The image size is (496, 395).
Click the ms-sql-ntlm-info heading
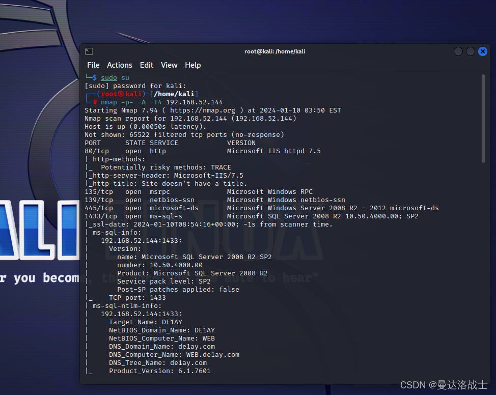point(127,306)
